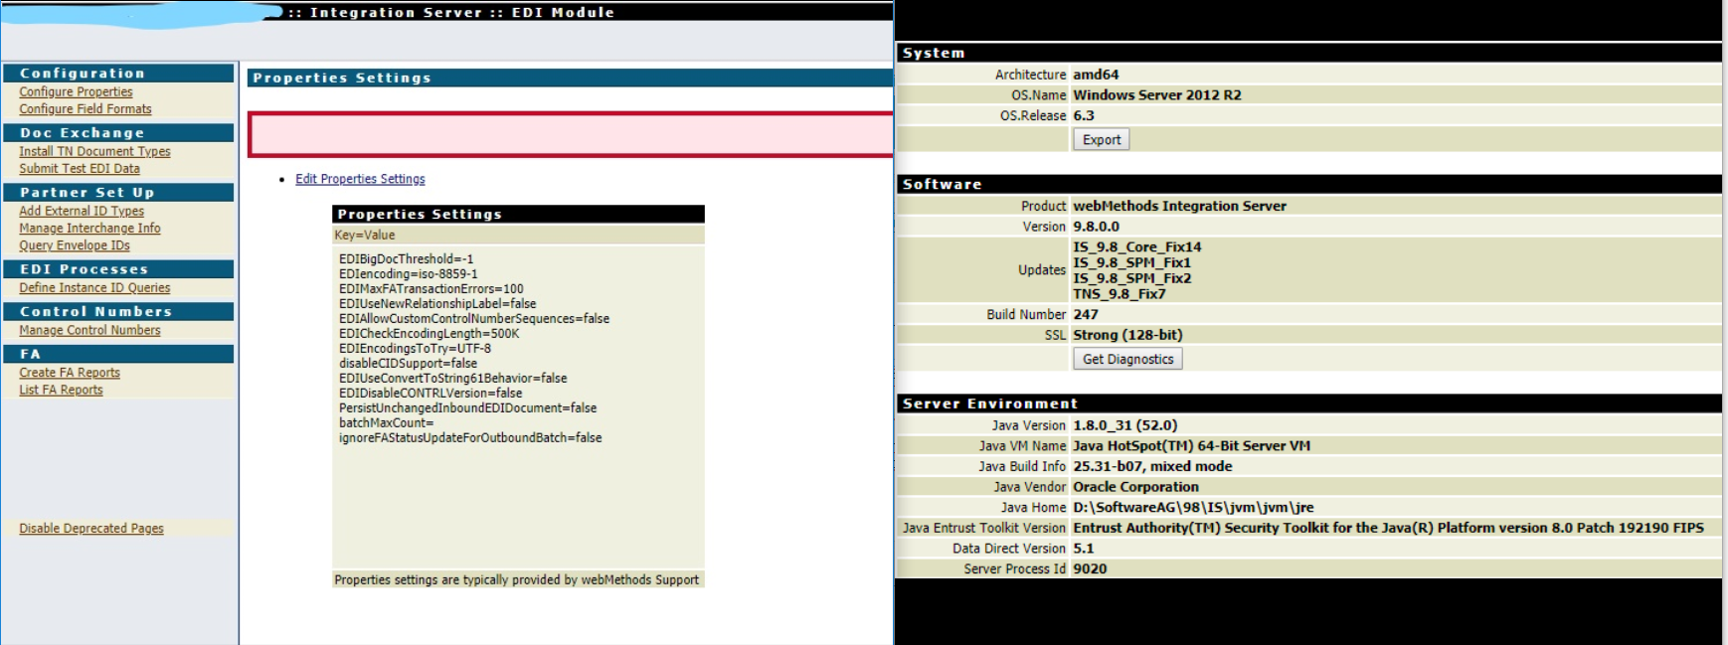This screenshot has width=1728, height=645.
Task: Click the Server Process Id 9020 value
Action: click(x=1090, y=569)
